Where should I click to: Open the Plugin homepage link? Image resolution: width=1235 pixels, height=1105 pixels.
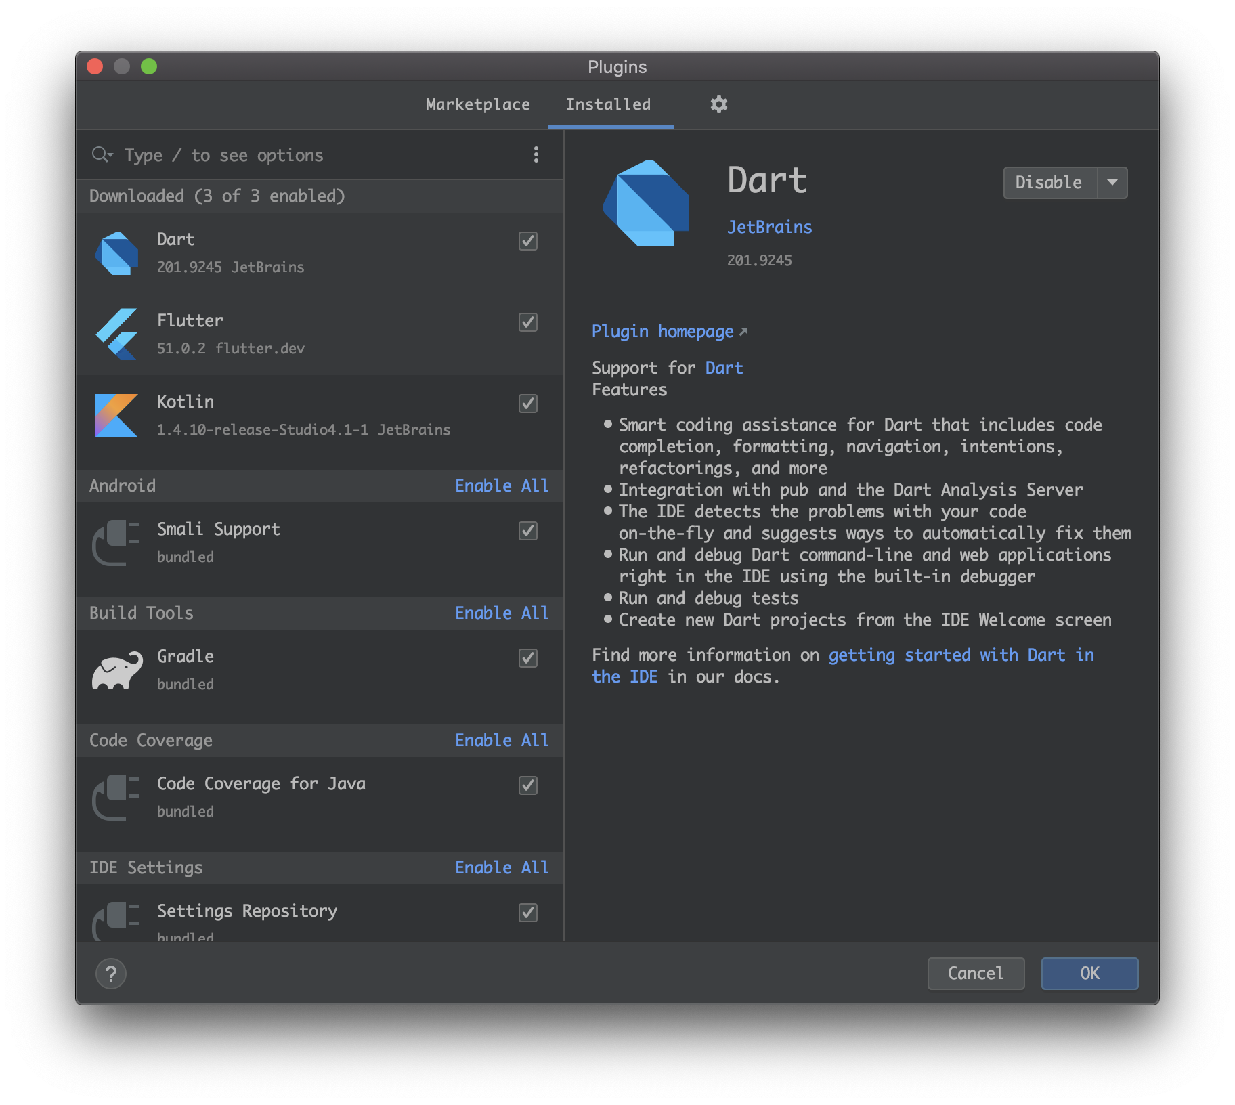click(x=663, y=332)
